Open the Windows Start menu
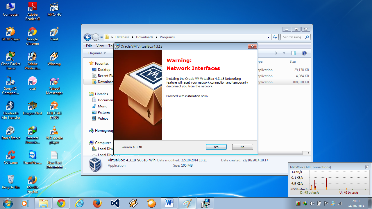 [8, 203]
